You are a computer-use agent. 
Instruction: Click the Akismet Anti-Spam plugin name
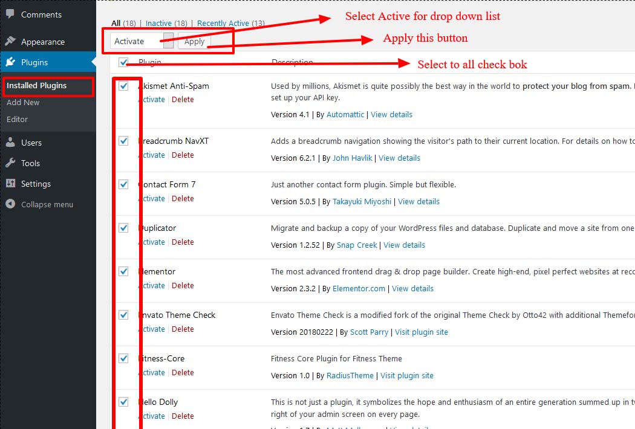(x=174, y=86)
